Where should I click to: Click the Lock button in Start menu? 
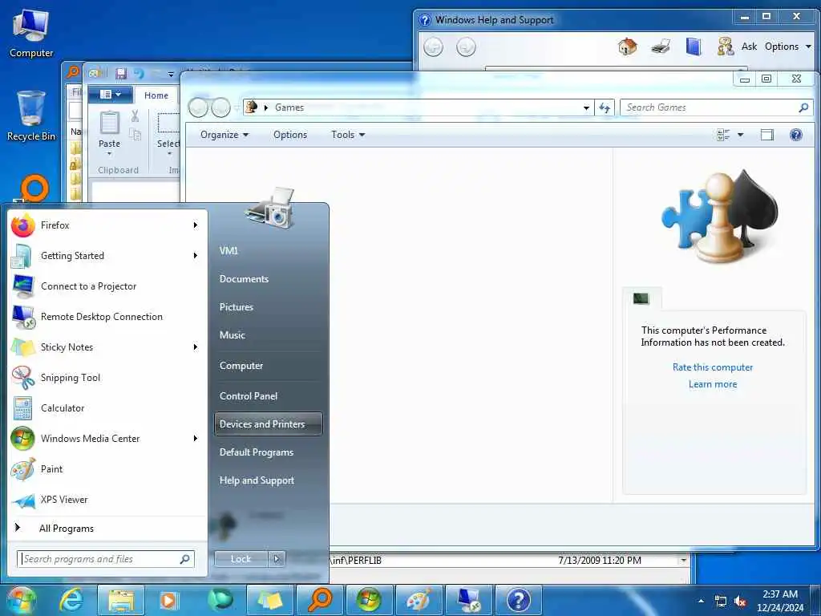coord(241,559)
